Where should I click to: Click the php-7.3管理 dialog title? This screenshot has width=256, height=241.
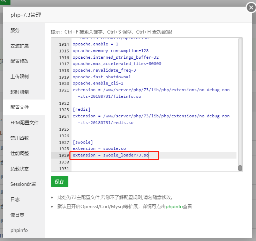(26, 15)
